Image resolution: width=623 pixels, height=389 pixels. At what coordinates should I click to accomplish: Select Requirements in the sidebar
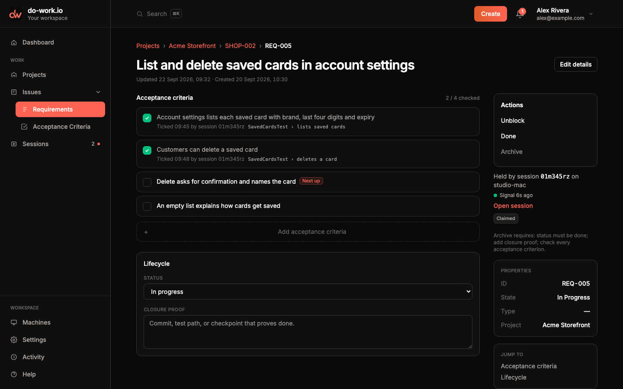(60, 109)
